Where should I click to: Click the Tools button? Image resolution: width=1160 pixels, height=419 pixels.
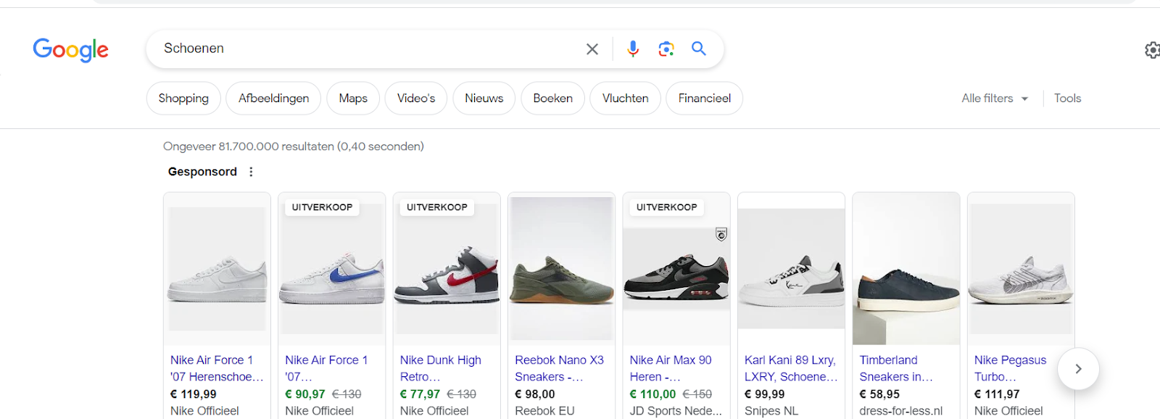(1067, 98)
